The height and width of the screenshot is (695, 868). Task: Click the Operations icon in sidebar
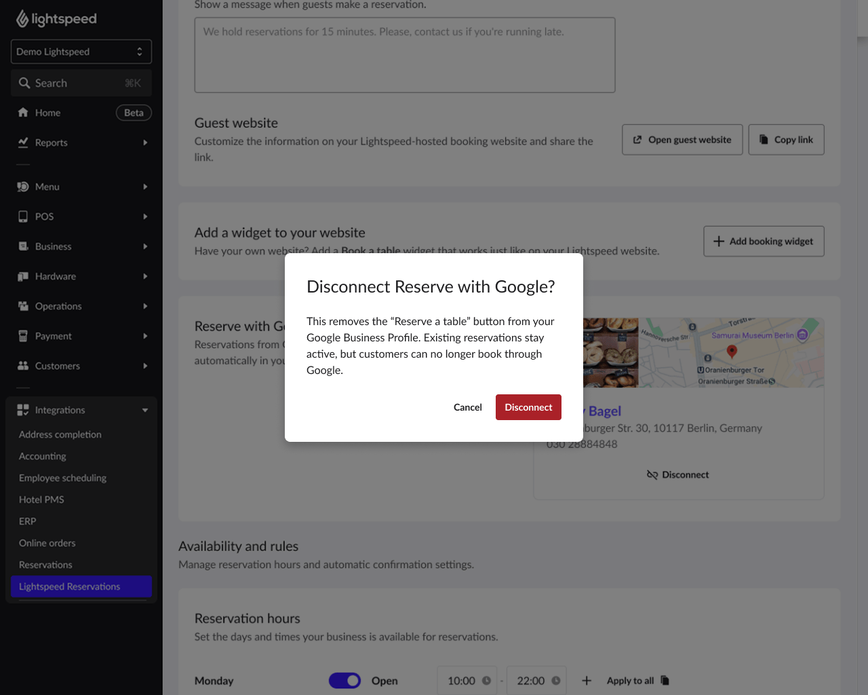tap(23, 306)
